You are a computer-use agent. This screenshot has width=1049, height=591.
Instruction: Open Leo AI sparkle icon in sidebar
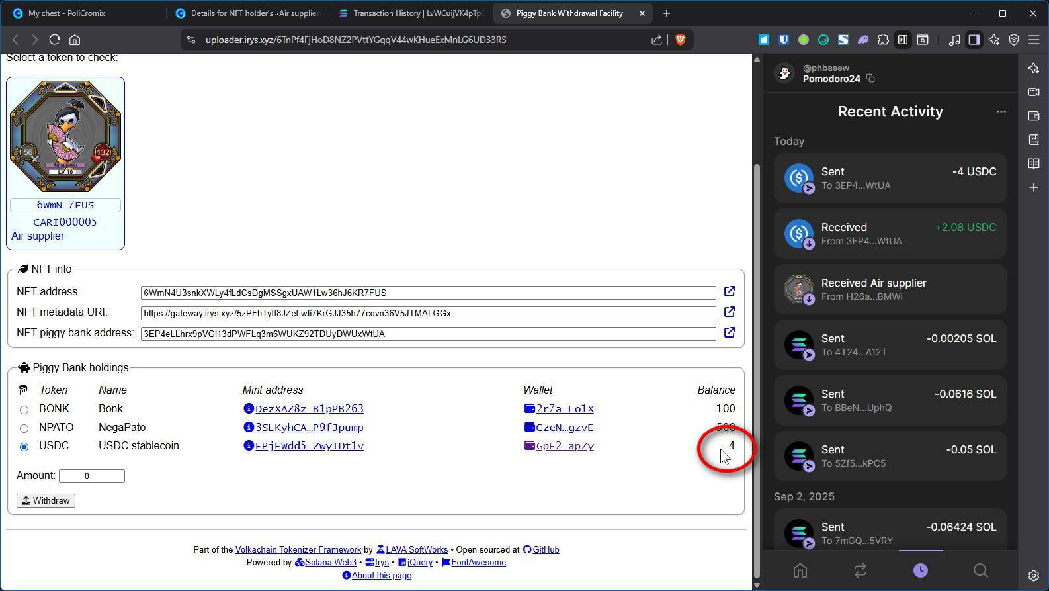[1034, 68]
